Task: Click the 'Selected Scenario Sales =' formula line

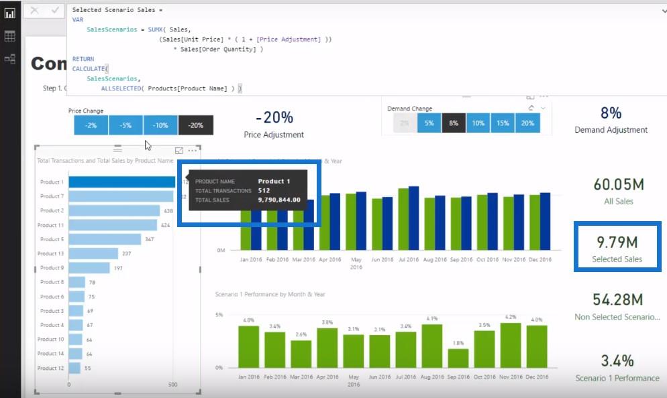Action: [117, 10]
